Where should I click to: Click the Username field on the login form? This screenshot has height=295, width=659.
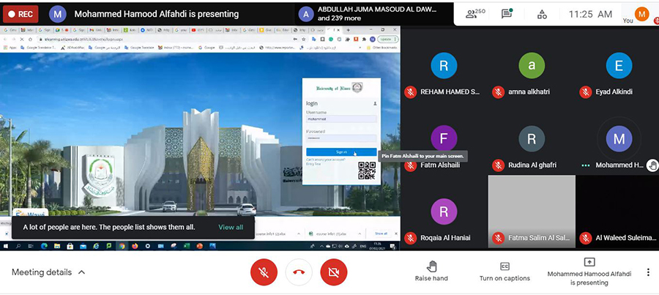click(x=341, y=119)
